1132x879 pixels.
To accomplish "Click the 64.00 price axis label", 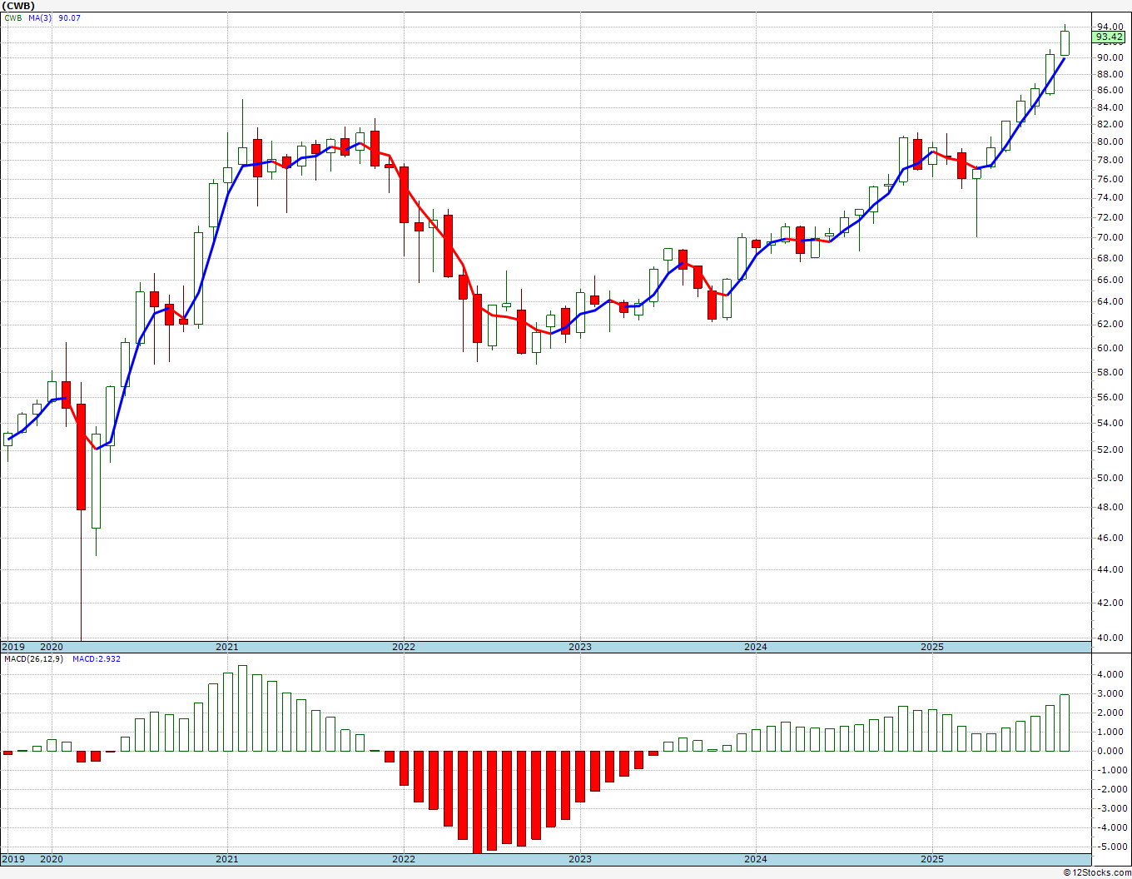I will [1110, 301].
